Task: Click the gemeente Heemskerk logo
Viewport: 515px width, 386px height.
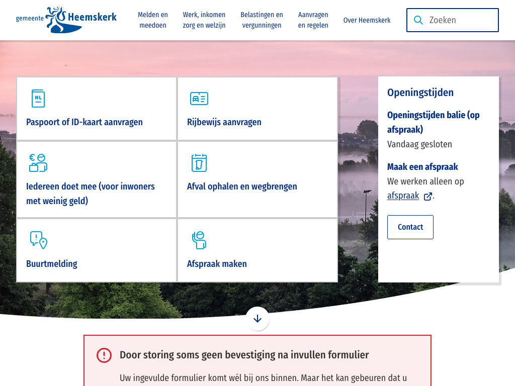Action: point(66,20)
